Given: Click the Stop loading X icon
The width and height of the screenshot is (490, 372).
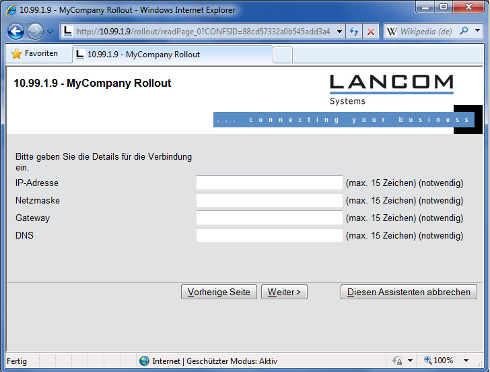Looking at the screenshot, I should 371,32.
